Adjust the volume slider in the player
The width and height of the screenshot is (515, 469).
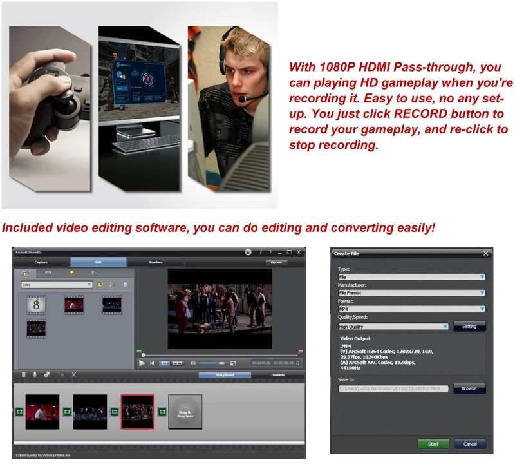(x=212, y=363)
